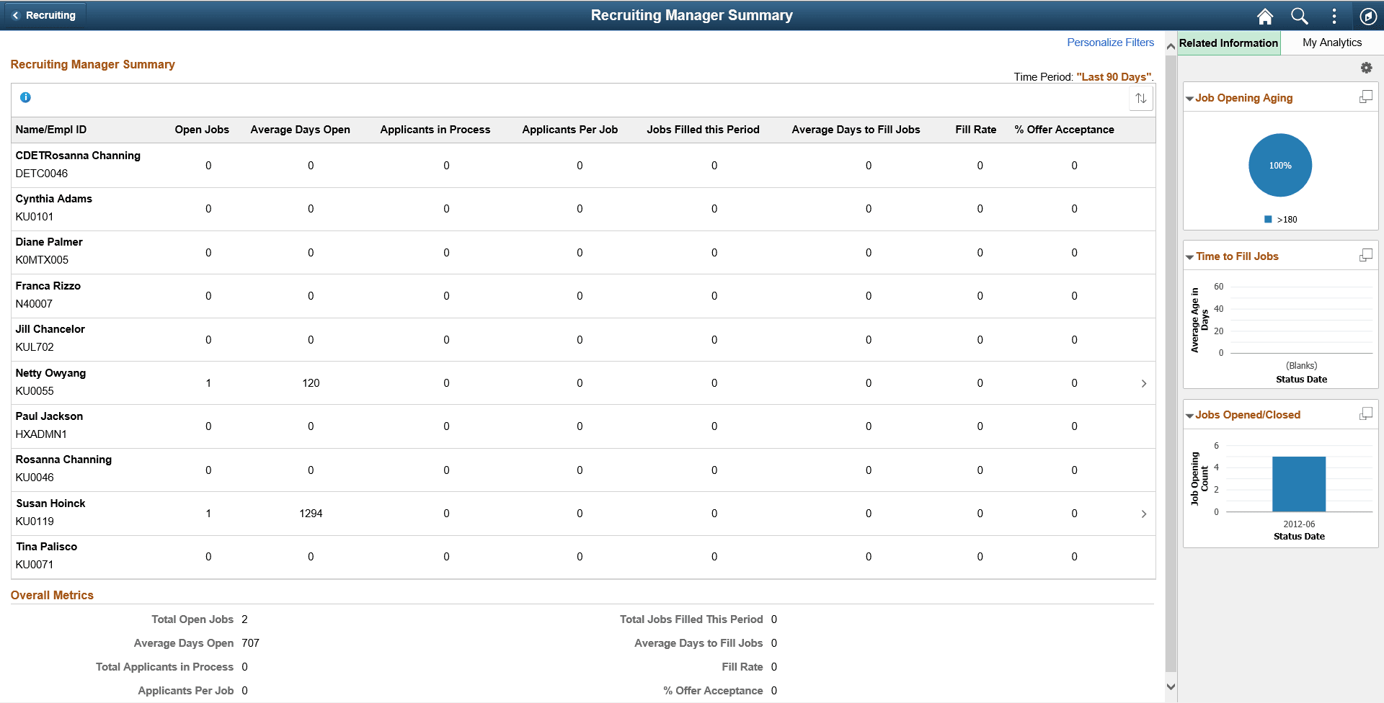Image resolution: width=1384 pixels, height=703 pixels.
Task: Select the Related Information tab
Action: click(x=1228, y=42)
